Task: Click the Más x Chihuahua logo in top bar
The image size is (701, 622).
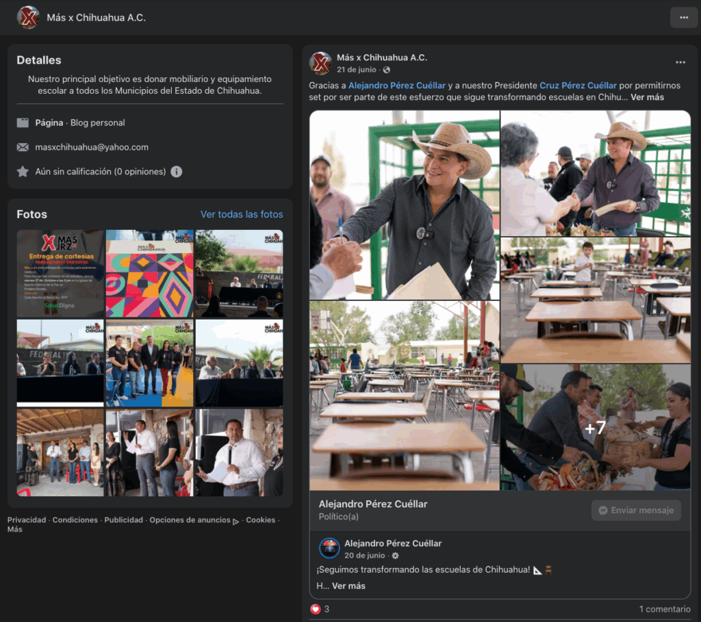Action: point(28,16)
